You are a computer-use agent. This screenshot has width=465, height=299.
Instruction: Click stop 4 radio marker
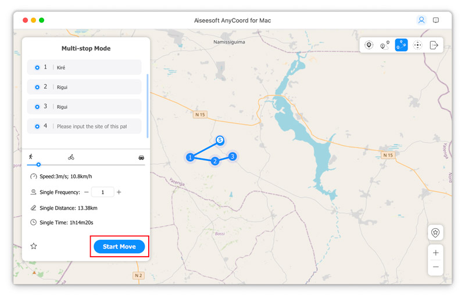tap(37, 127)
